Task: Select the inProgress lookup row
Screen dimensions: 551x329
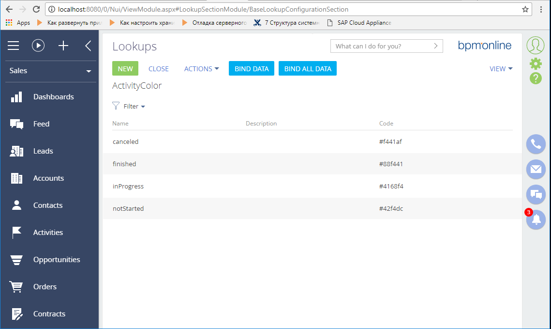Action: point(312,186)
